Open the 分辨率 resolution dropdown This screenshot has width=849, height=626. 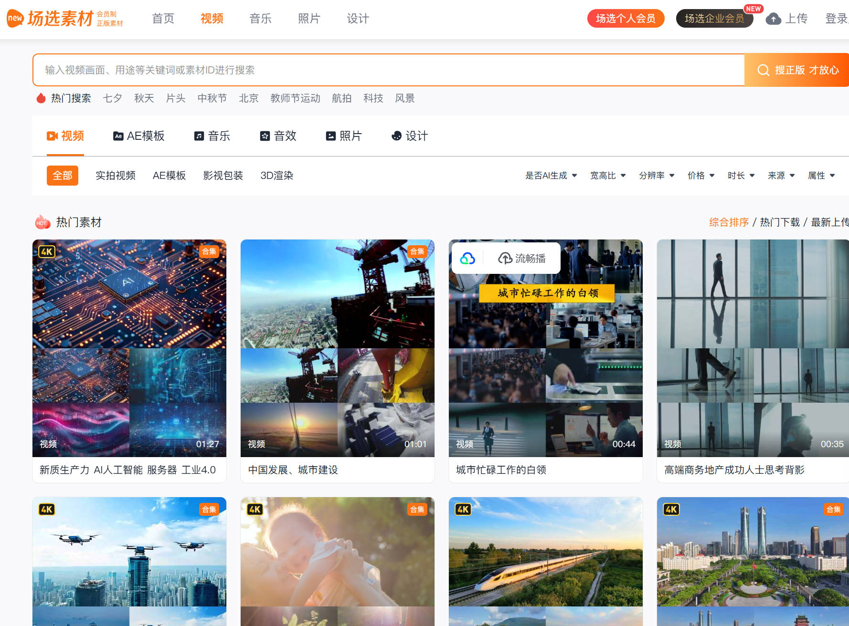point(657,176)
